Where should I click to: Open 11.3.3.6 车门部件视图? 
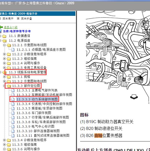click(x=34, y=113)
